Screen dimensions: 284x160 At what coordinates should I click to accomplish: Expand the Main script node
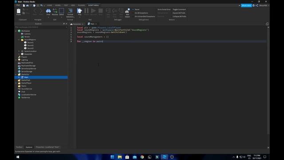pos(19,77)
